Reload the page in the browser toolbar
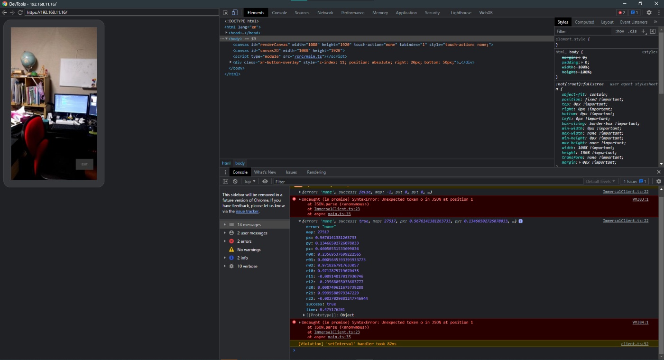The image size is (664, 360). point(20,12)
